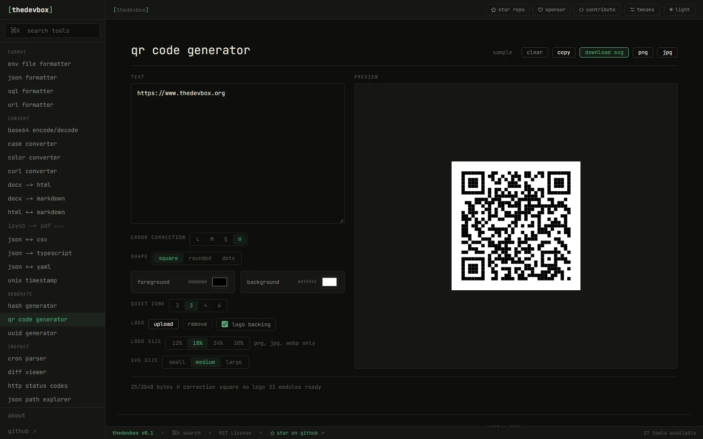
Task: Set error correction to H
Action: 240,239
